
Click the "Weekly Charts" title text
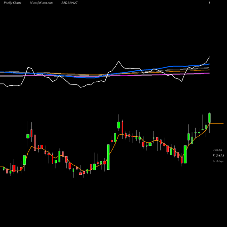pyautogui.click(x=12, y=3)
